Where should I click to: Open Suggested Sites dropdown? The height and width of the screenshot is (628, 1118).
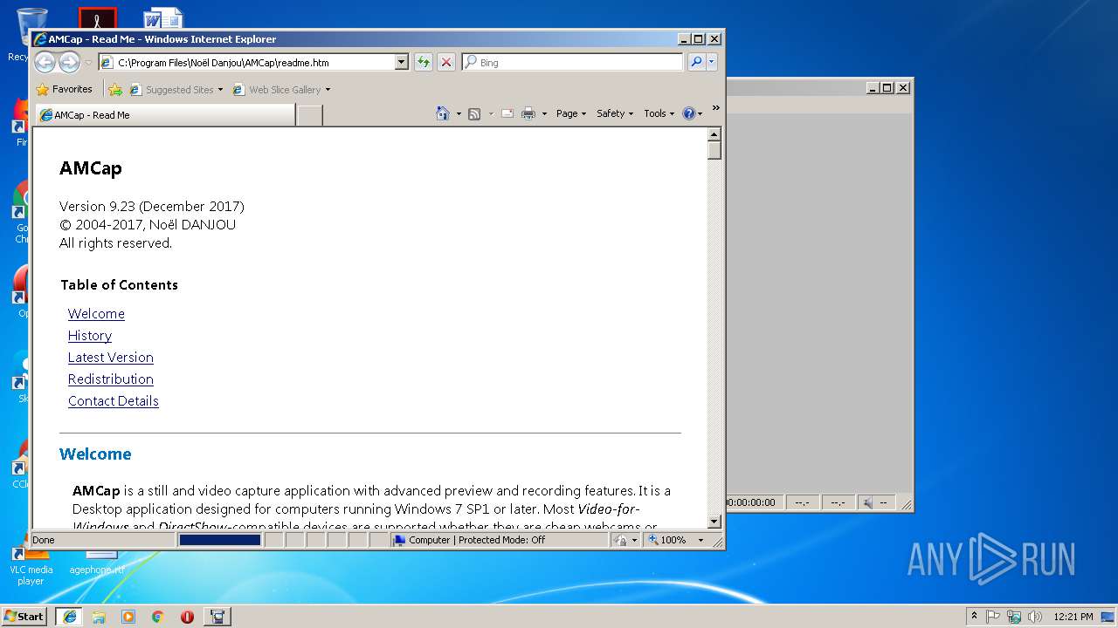(220, 89)
